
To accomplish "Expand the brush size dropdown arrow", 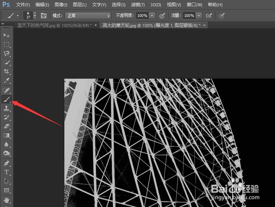I will pos(35,16).
